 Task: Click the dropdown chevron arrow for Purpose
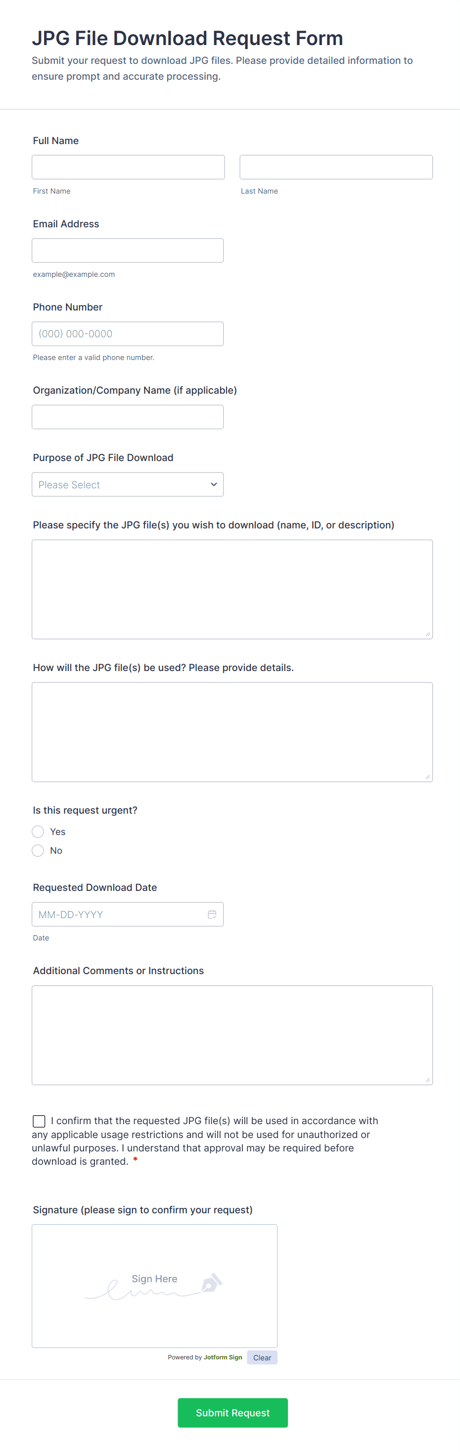pos(213,485)
